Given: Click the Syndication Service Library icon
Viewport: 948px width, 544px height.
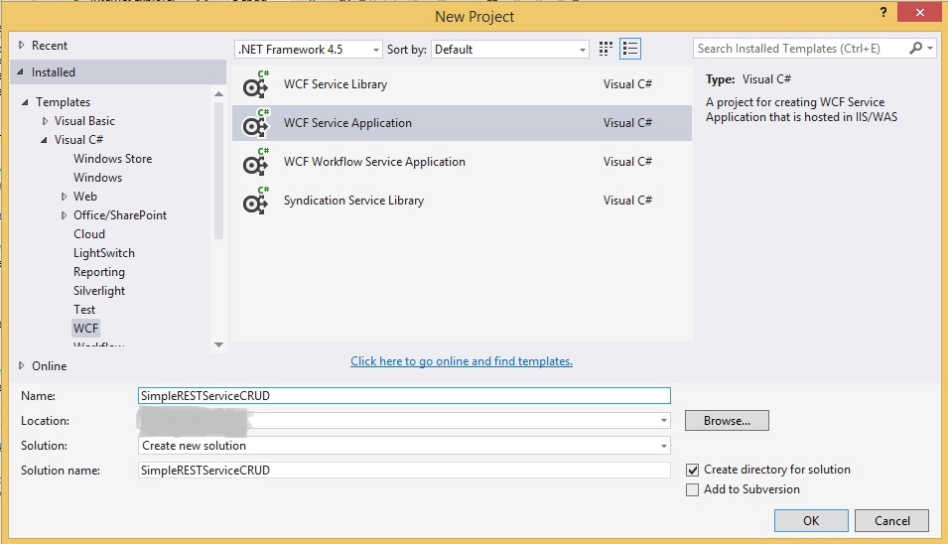Looking at the screenshot, I should [256, 202].
